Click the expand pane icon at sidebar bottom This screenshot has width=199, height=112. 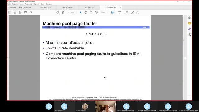[x=190, y=98]
